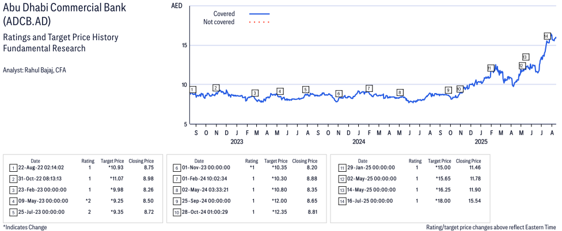
Task: Click closing price '15.54'
Action: click(x=474, y=201)
